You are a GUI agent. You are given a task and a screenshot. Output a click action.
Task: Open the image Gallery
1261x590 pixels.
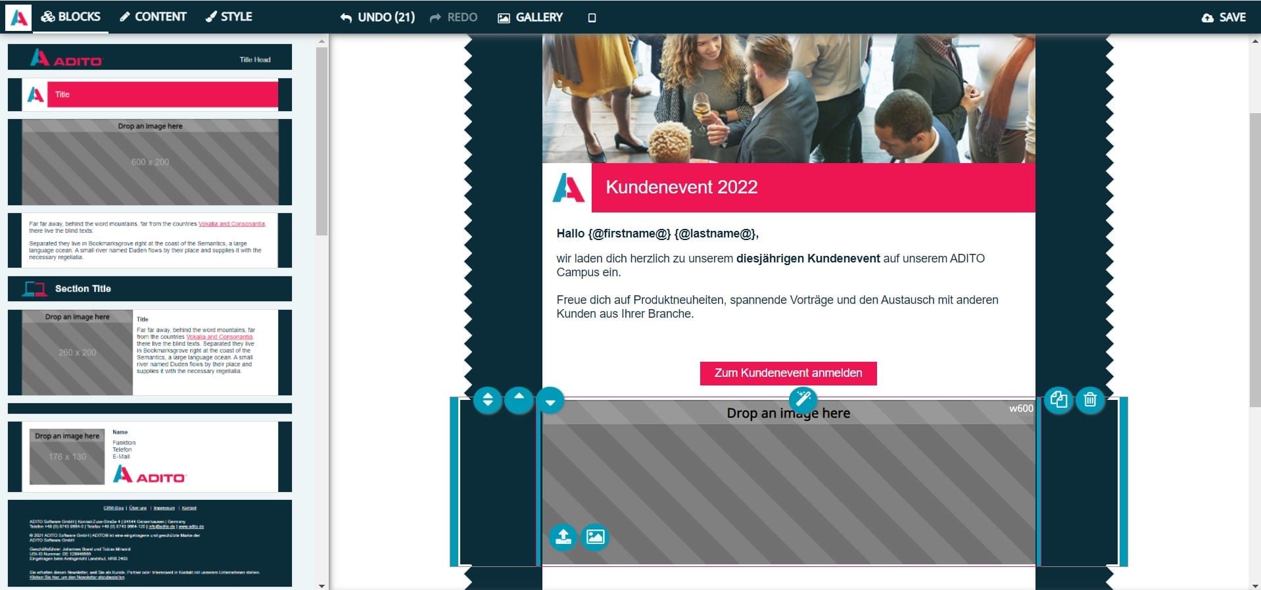click(x=531, y=17)
